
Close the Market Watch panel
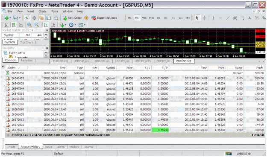click(47, 30)
